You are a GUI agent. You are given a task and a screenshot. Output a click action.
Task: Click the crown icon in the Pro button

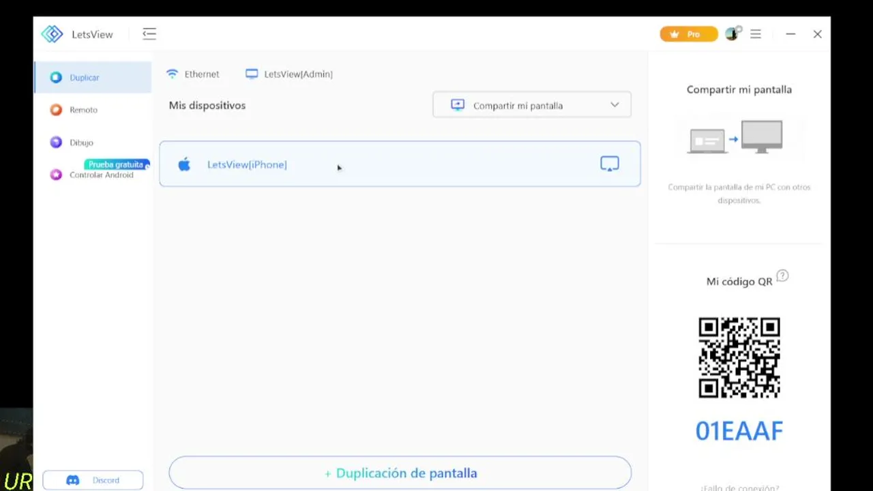pyautogui.click(x=675, y=34)
